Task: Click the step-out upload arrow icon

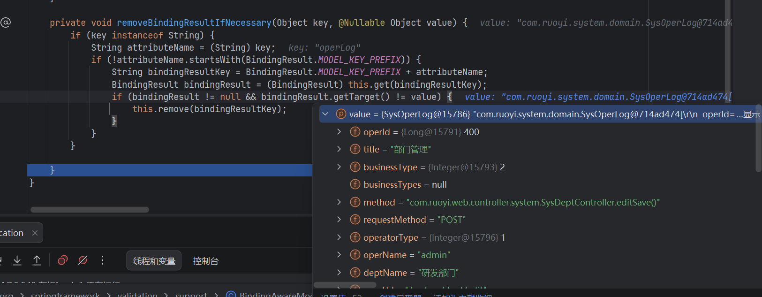Action: (x=37, y=260)
